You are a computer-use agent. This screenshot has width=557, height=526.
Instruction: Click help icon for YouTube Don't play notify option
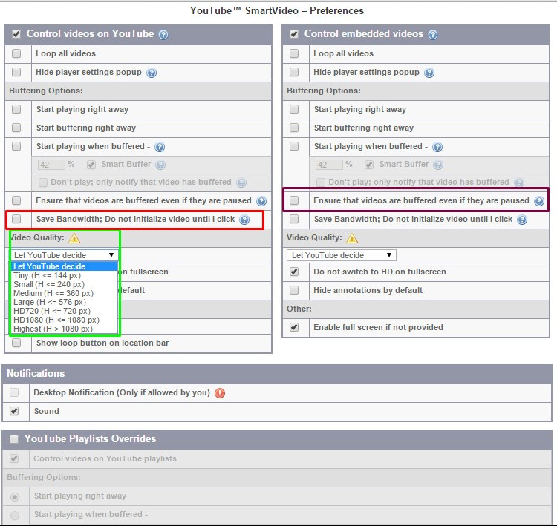coord(241,183)
